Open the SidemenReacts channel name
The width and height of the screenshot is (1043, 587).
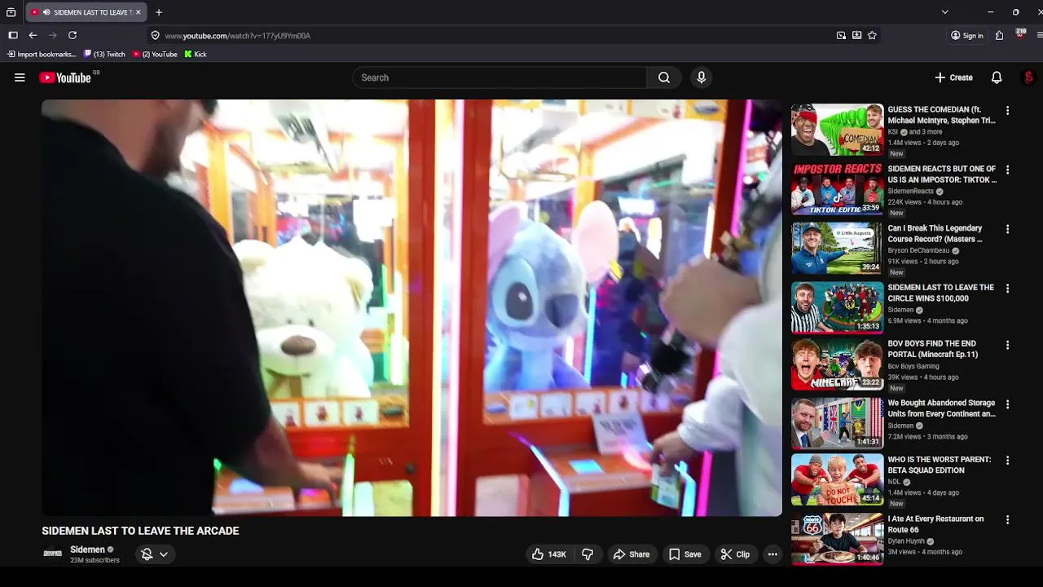coord(911,191)
